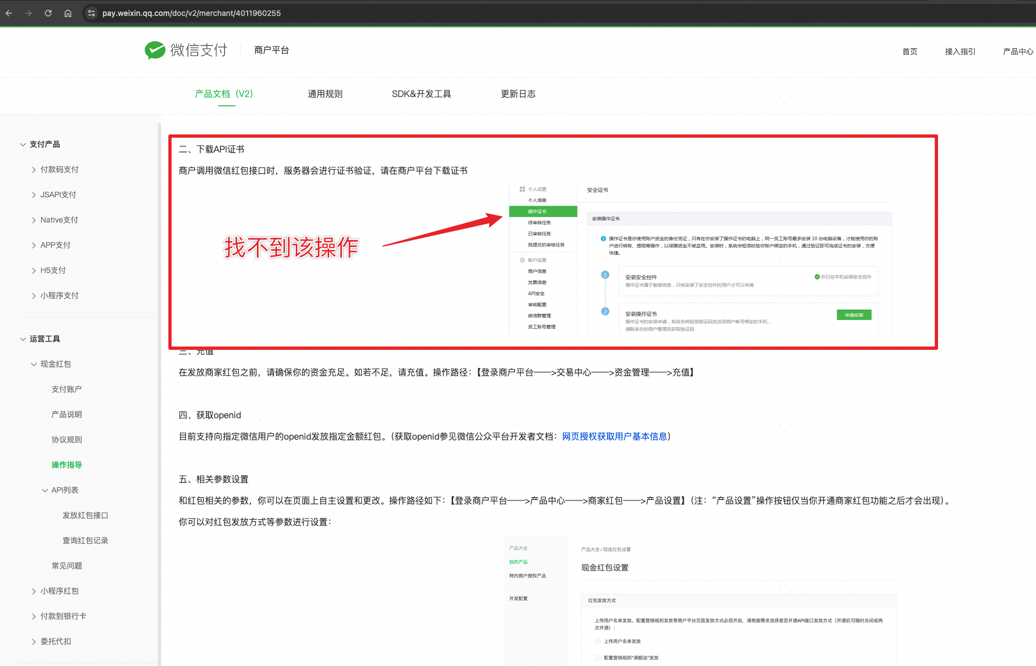Click the browser back arrow

point(9,13)
